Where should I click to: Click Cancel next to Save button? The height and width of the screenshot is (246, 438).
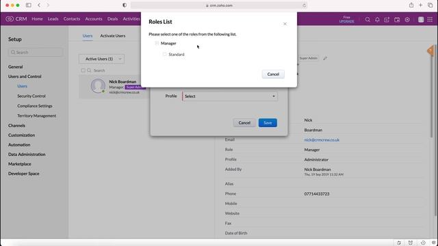click(244, 123)
